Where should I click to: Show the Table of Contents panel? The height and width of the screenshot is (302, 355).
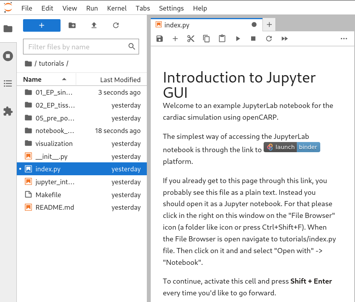pyautogui.click(x=8, y=83)
